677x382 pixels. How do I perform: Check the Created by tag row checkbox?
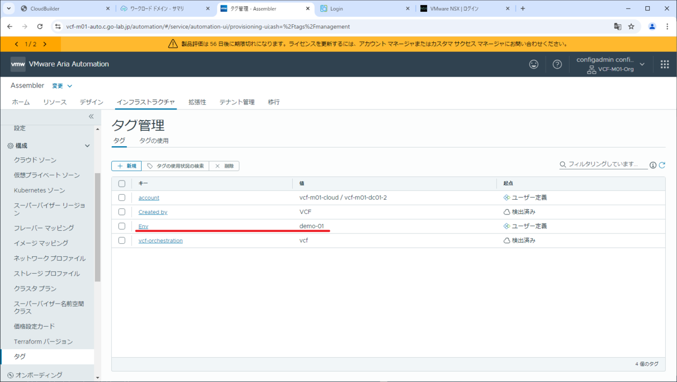pyautogui.click(x=122, y=212)
